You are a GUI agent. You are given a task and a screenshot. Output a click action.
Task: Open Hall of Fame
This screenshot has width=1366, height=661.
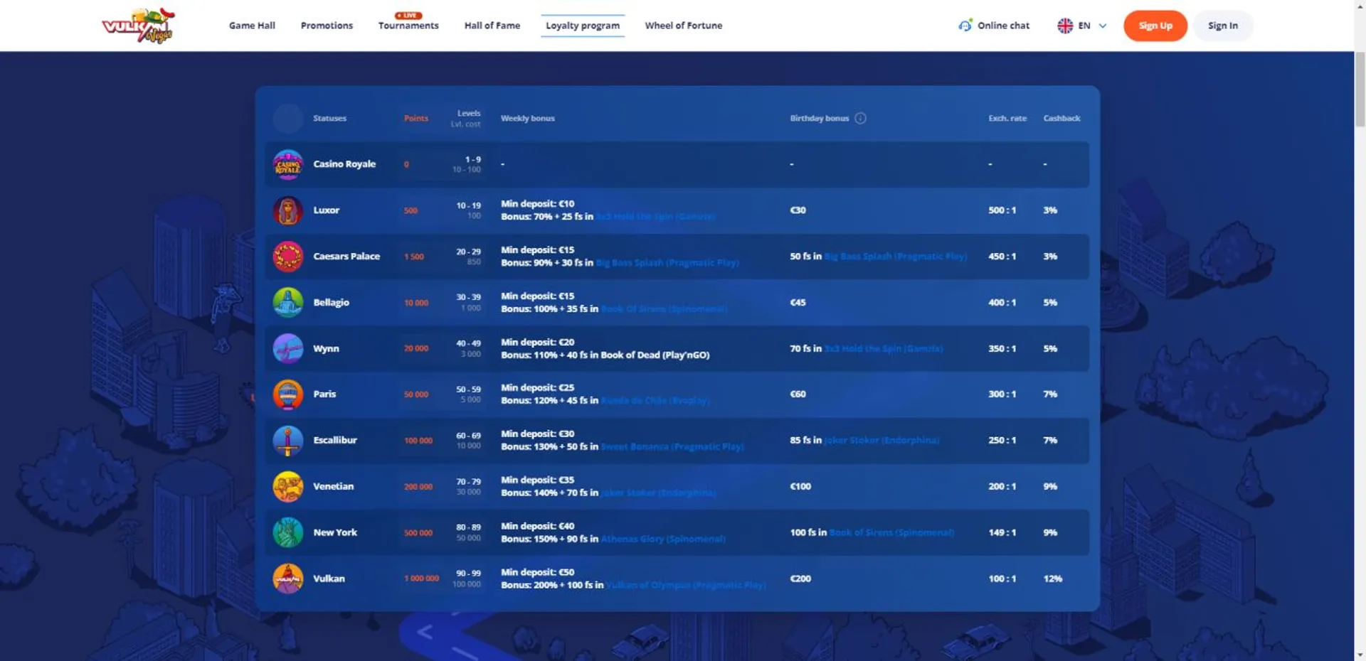click(492, 26)
